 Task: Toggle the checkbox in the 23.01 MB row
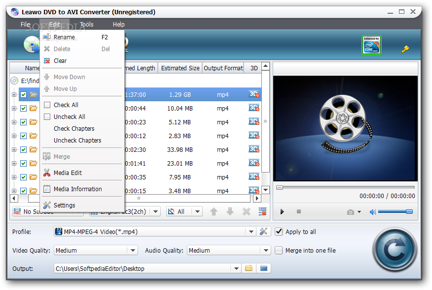click(23, 163)
